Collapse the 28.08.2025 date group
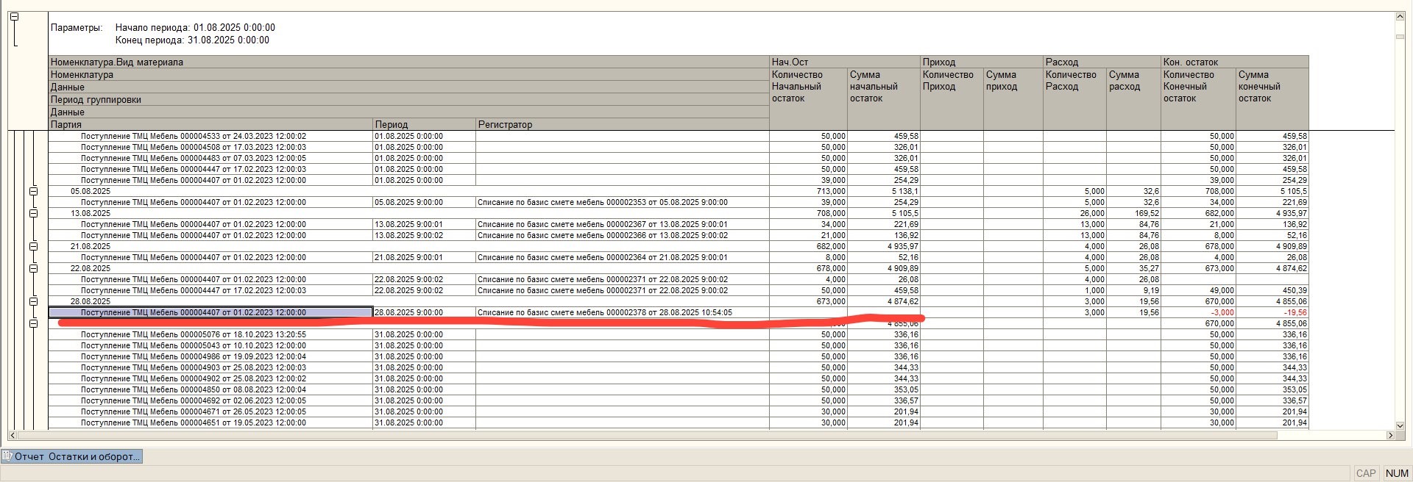The height and width of the screenshot is (482, 1413). click(x=33, y=301)
